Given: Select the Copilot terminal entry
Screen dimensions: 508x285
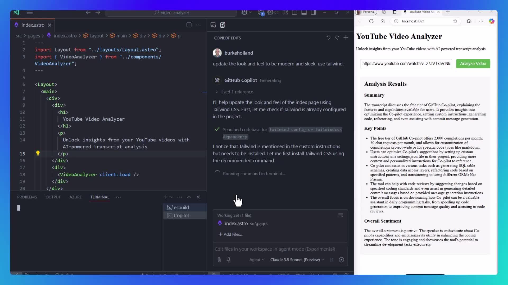Looking at the screenshot, I should 185,216.
